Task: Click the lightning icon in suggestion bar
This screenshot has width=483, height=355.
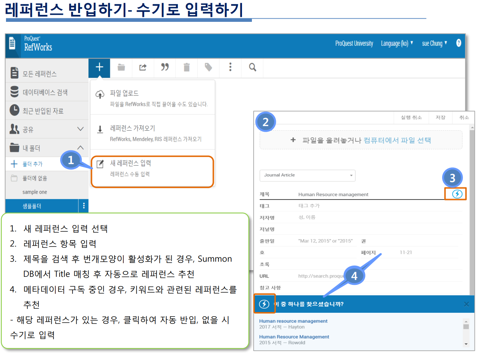Action: (x=264, y=304)
